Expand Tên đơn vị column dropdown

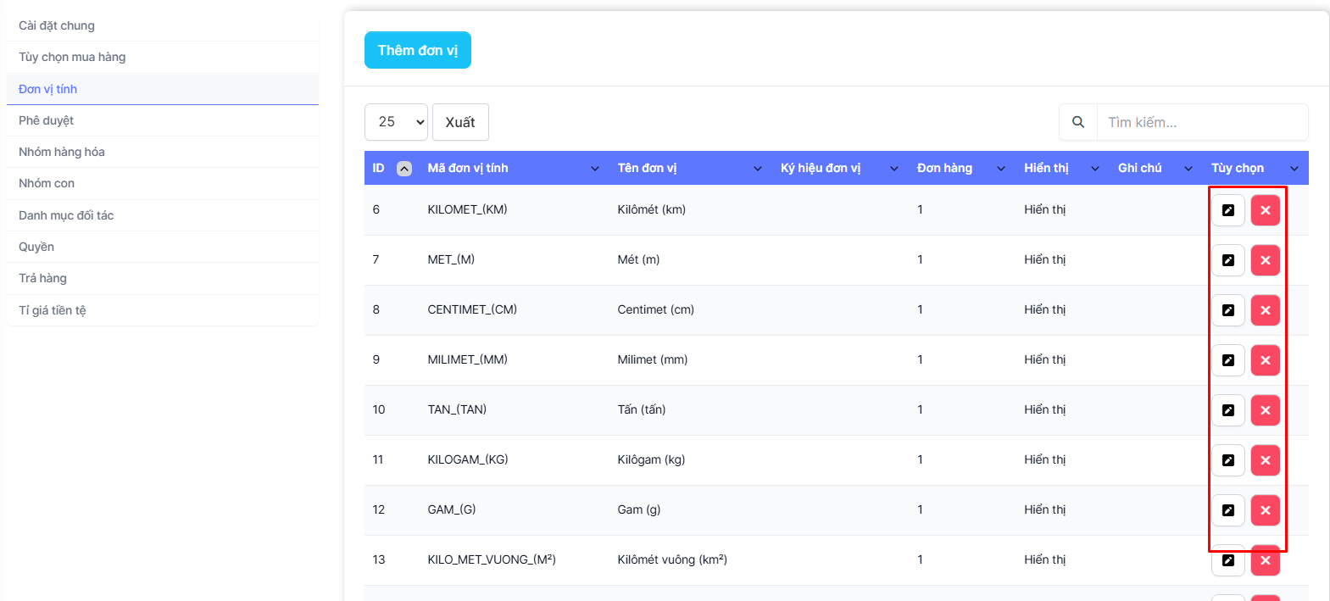coord(758,169)
